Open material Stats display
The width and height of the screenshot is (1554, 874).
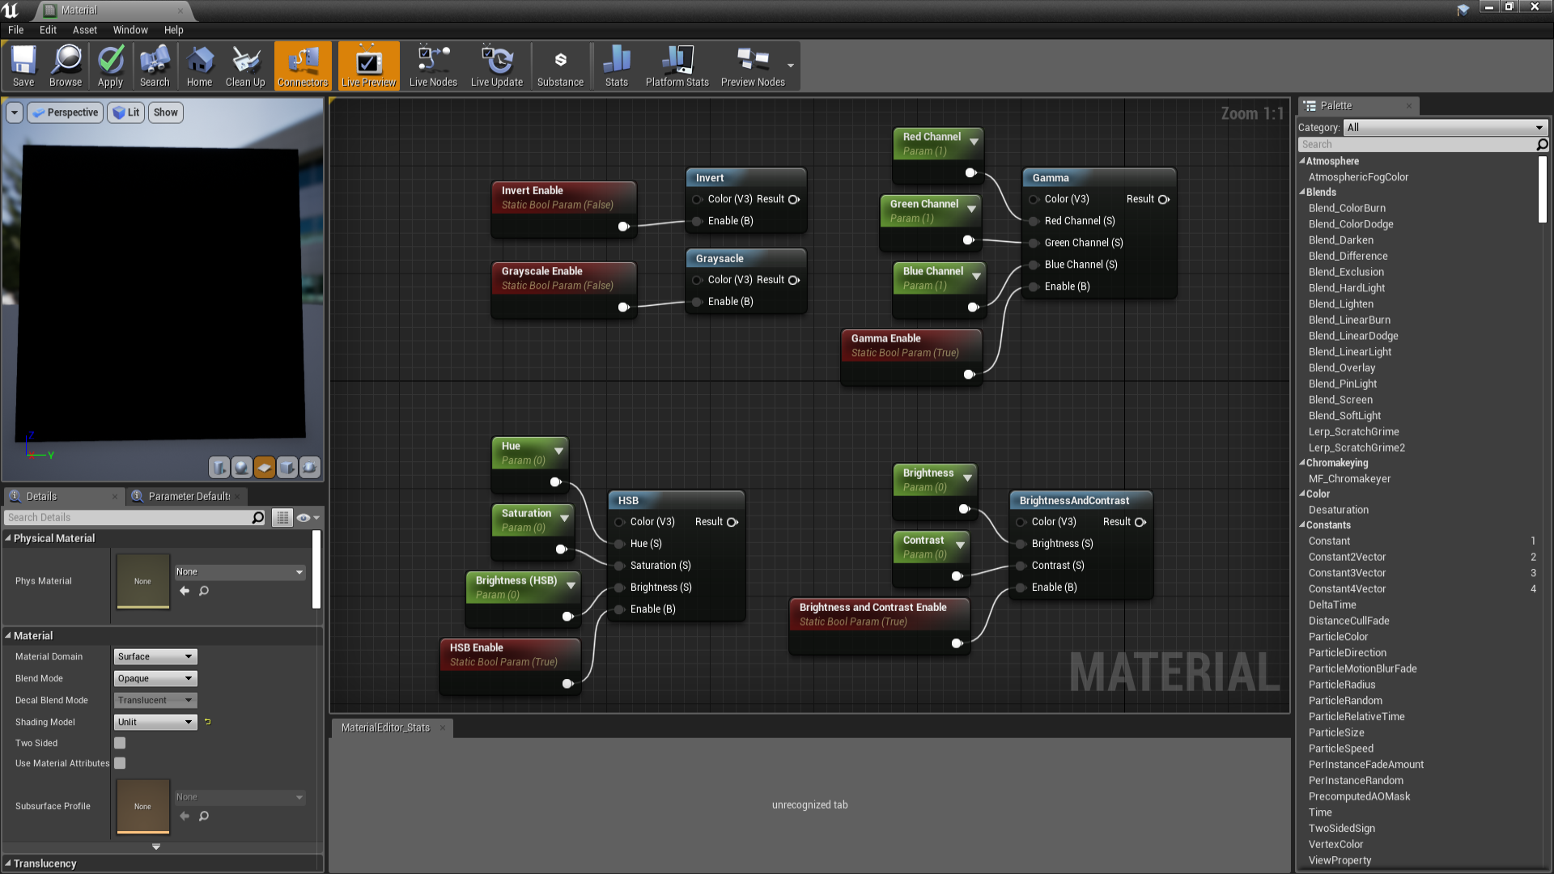tap(616, 65)
